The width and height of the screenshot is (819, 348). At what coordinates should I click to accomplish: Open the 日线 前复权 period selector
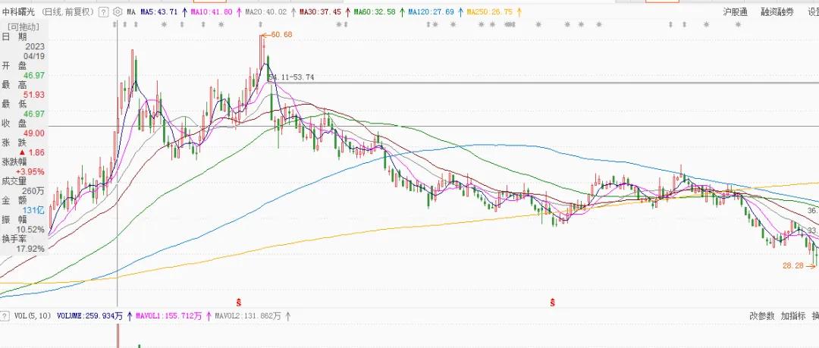[x=67, y=13]
